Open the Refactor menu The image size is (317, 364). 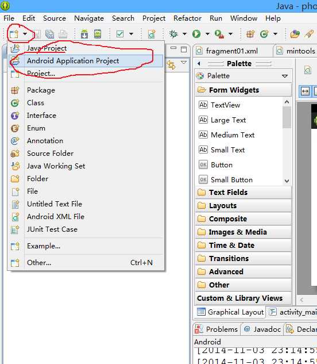(187, 18)
